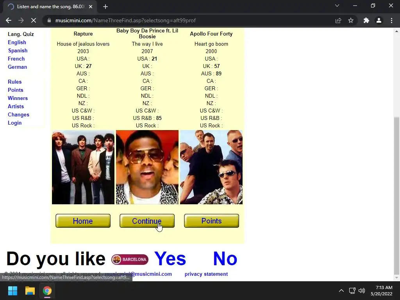Open the Chrome profile icon
Screen dimensions: 400x300
click(x=379, y=20)
